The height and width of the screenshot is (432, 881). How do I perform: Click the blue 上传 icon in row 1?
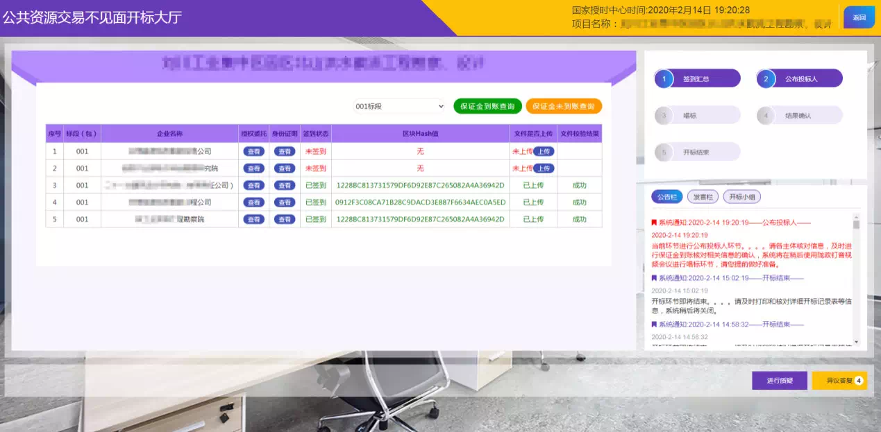pos(544,150)
